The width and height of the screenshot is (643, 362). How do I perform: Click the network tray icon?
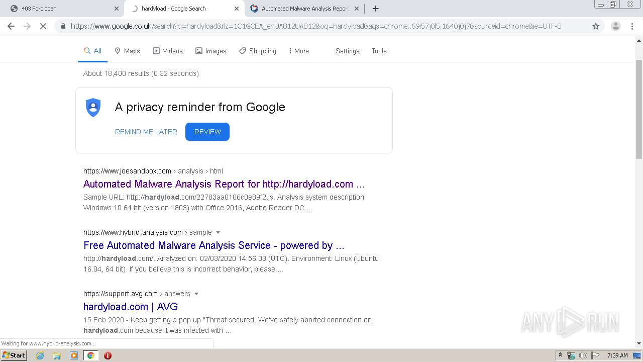coord(571,355)
